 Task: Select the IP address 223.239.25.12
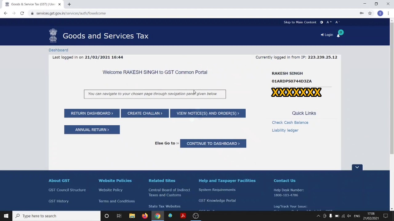(322, 57)
